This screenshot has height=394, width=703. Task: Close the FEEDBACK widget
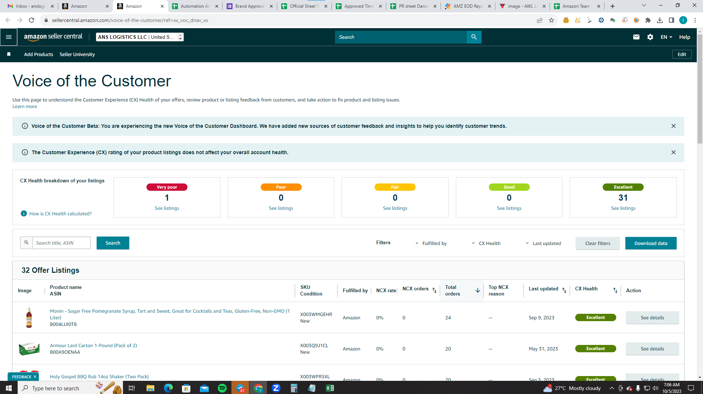(x=35, y=377)
